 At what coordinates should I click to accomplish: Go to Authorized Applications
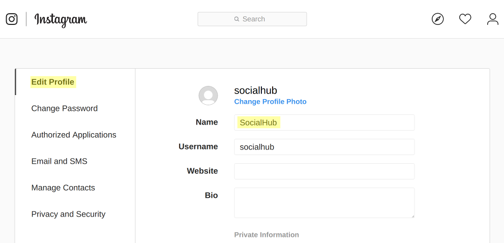click(74, 135)
